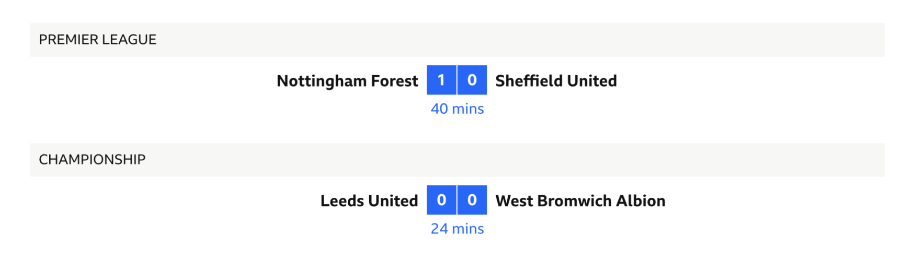924x261 pixels.
Task: Click Nottingham Forest's score of 1
Action: 441,80
